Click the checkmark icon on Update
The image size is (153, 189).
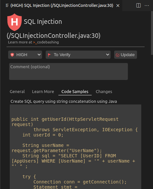117,55
